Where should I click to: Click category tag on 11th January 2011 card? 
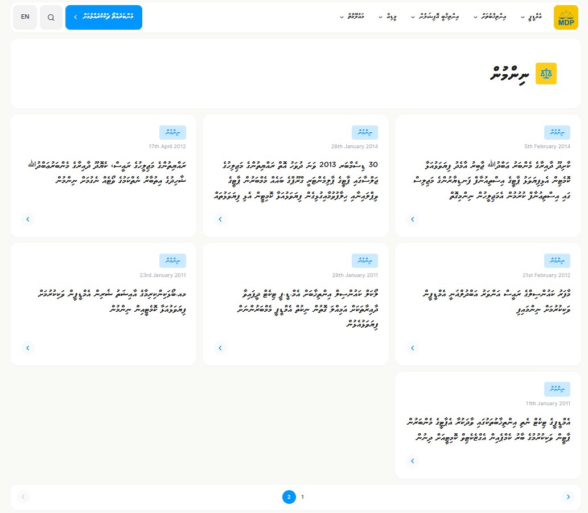(x=557, y=389)
